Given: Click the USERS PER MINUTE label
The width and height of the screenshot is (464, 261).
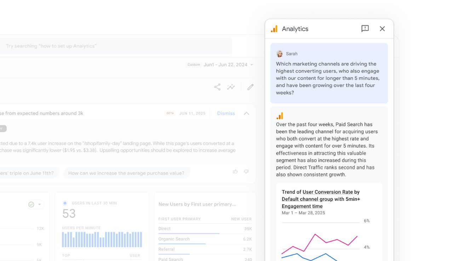Looking at the screenshot, I should point(81,228).
